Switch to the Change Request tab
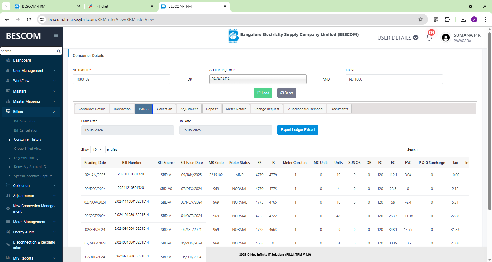Image resolution: width=492 pixels, height=262 pixels. [x=267, y=109]
